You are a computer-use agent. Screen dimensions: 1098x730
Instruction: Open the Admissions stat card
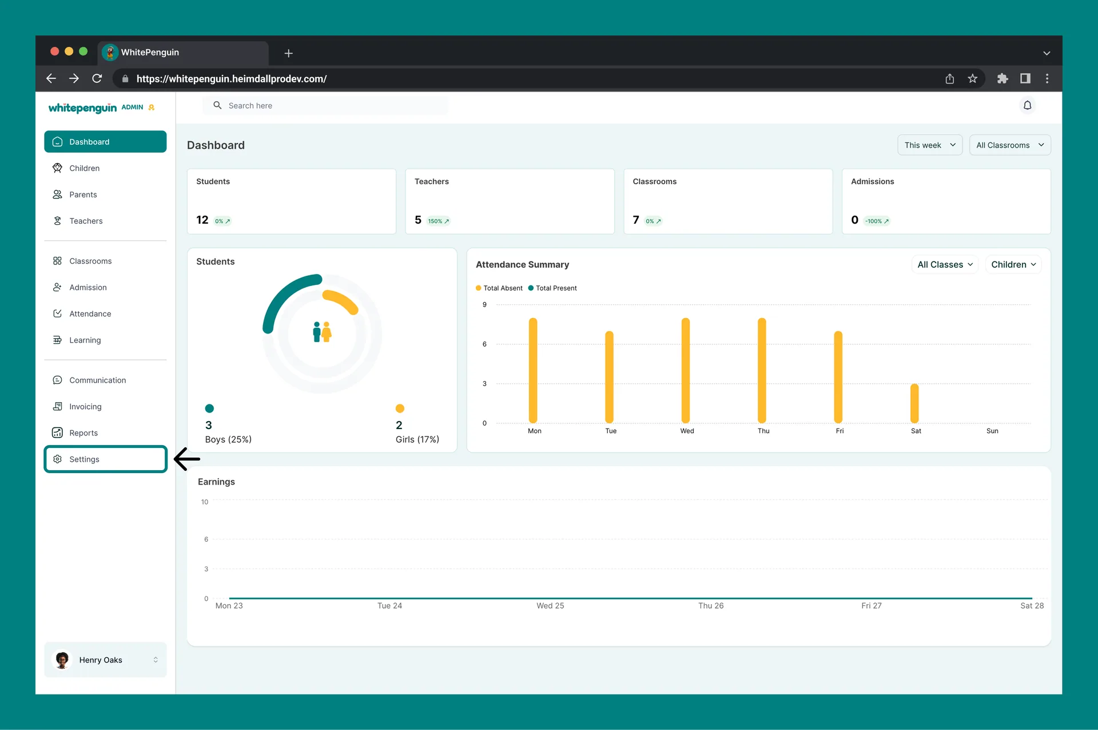(946, 201)
